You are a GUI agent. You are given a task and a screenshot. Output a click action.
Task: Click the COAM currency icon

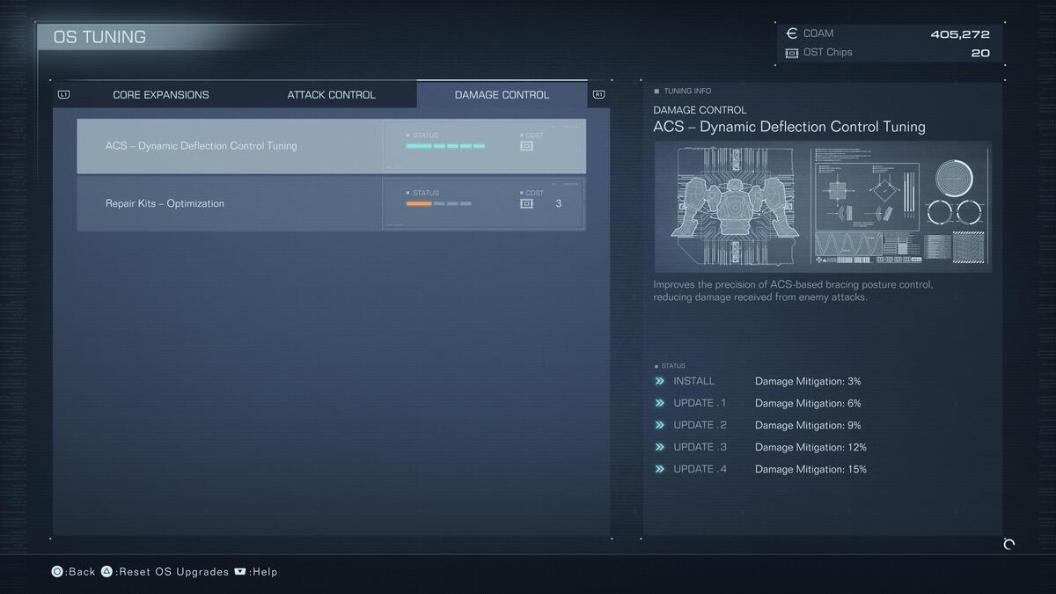791,33
